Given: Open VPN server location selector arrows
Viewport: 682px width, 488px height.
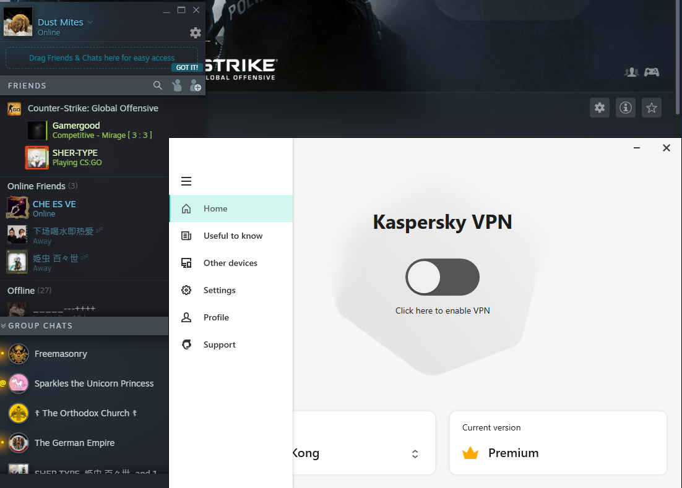Looking at the screenshot, I should [415, 453].
